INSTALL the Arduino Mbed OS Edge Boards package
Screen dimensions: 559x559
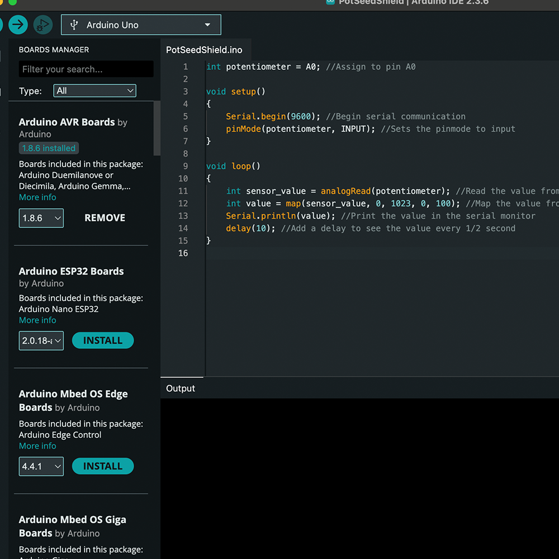(103, 466)
